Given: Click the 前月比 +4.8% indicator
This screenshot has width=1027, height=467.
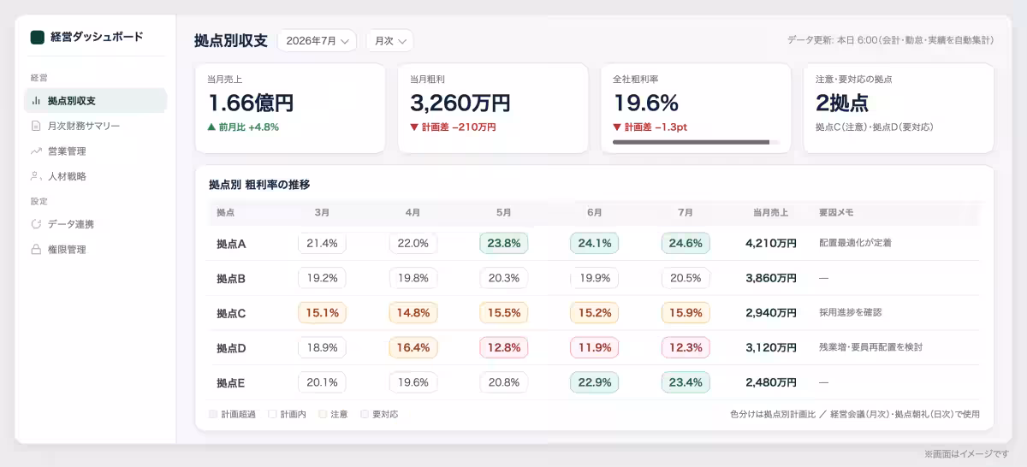Looking at the screenshot, I should [243, 127].
